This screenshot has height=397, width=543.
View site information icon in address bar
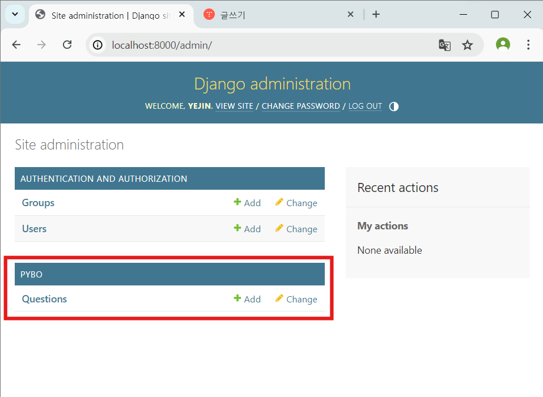pyautogui.click(x=97, y=45)
